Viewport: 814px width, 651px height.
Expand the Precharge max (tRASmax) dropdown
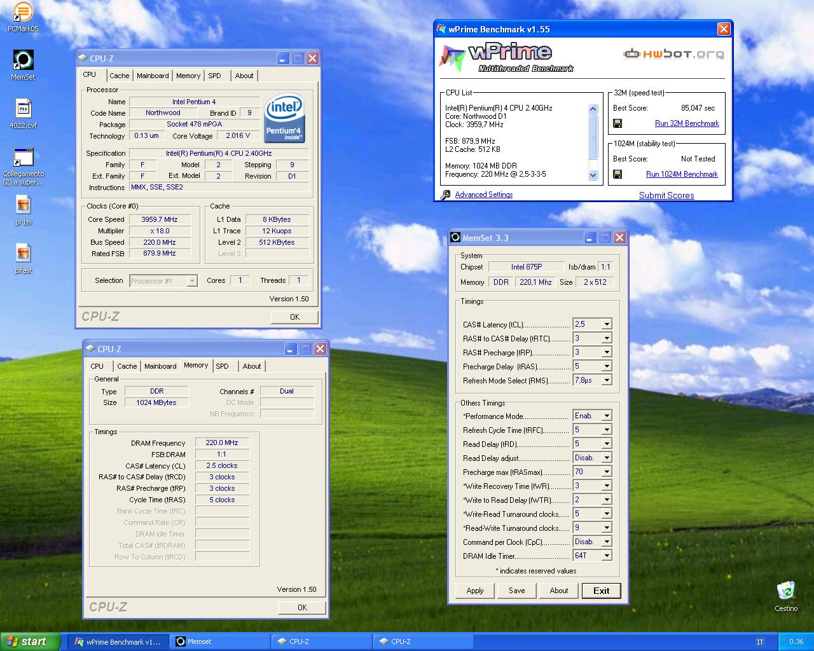tap(607, 472)
